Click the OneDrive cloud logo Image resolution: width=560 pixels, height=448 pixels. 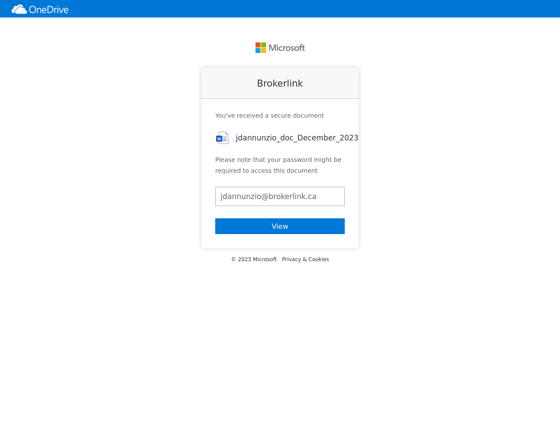[19, 9]
